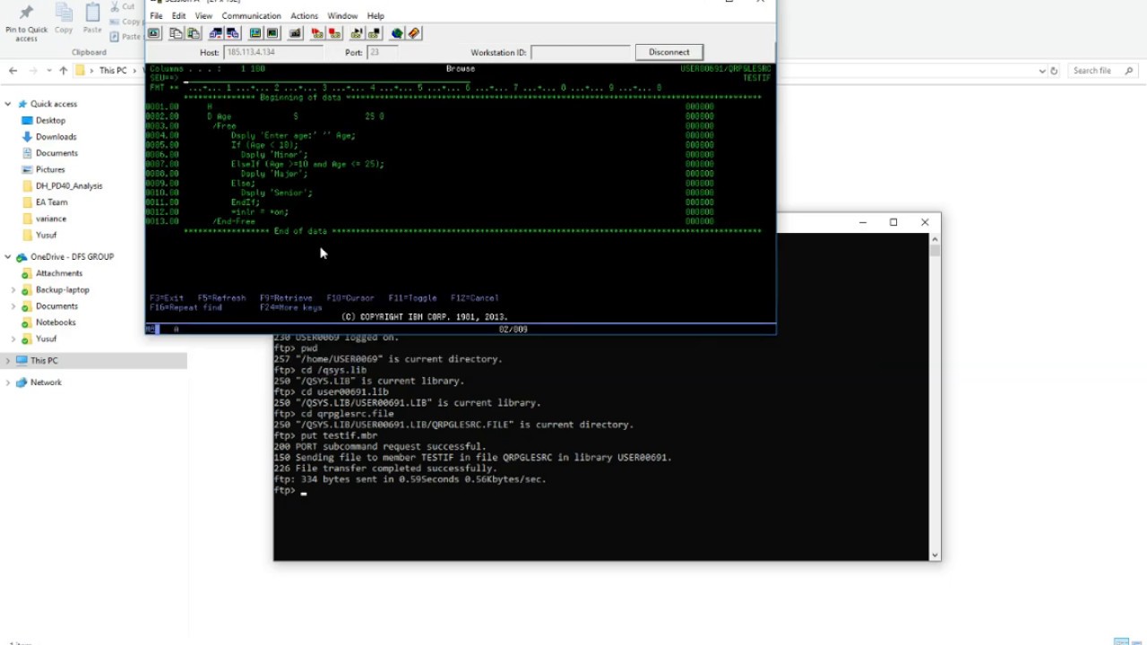
Task: Click the Send file to host icon
Action: (x=215, y=33)
